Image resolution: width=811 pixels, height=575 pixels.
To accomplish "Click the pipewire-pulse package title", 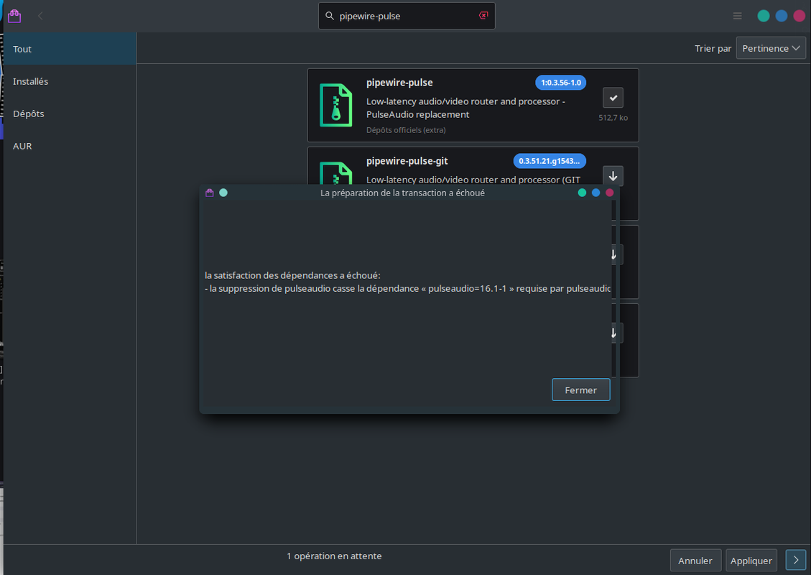I will click(x=399, y=82).
